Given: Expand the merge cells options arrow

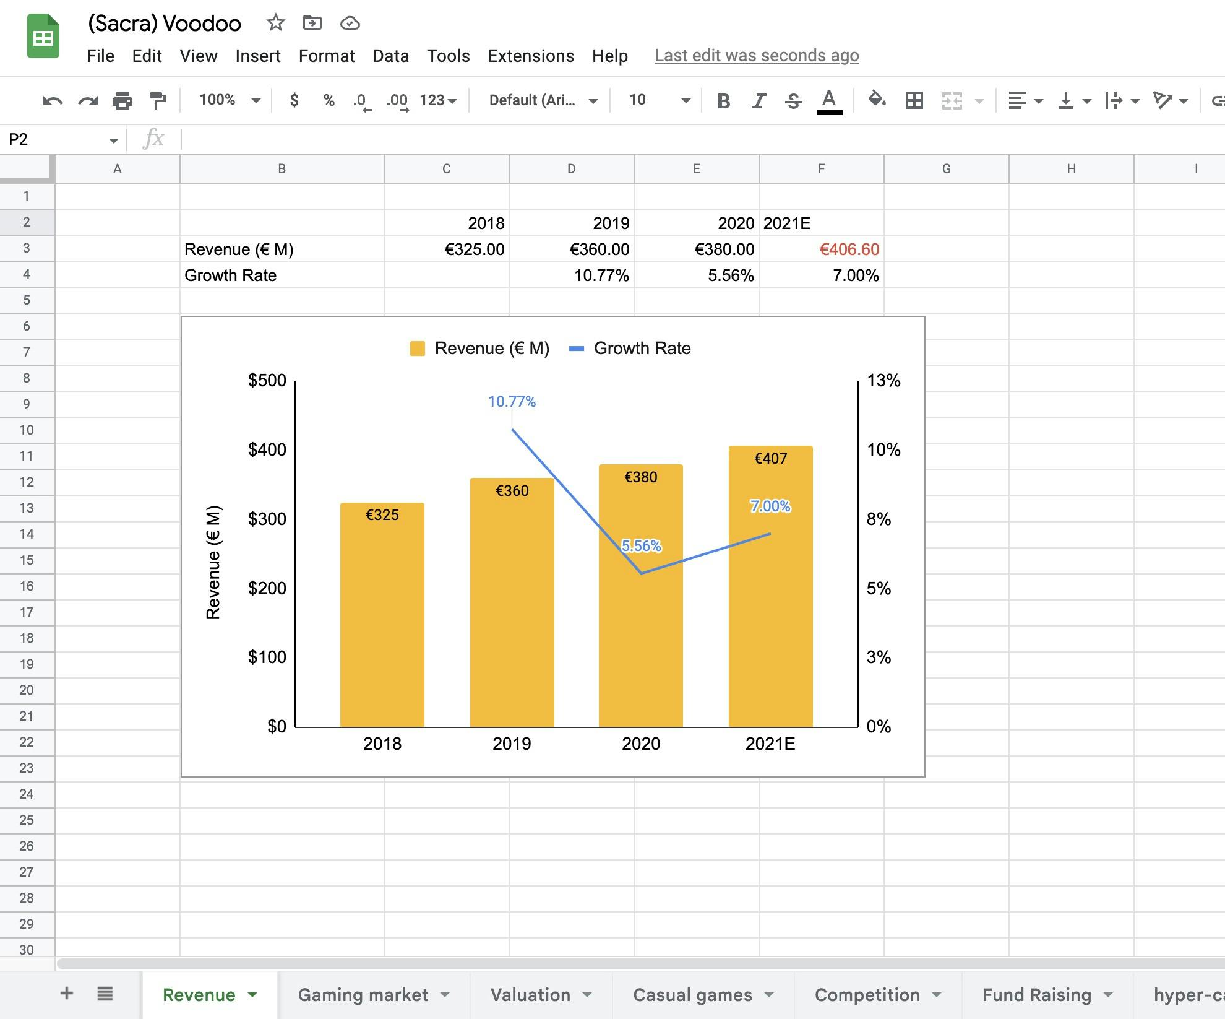Looking at the screenshot, I should tap(979, 101).
